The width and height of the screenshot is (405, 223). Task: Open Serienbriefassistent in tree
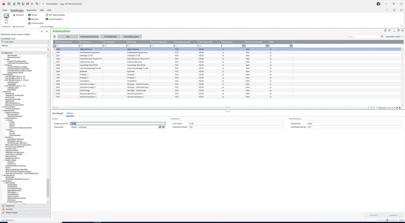(x=13, y=108)
